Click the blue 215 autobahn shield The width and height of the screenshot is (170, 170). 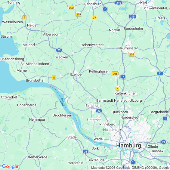132,17
